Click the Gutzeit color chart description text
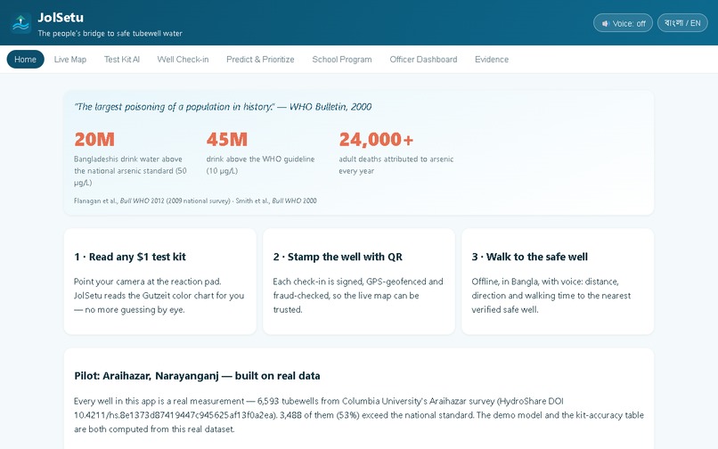This screenshot has width=718, height=449. click(x=159, y=296)
